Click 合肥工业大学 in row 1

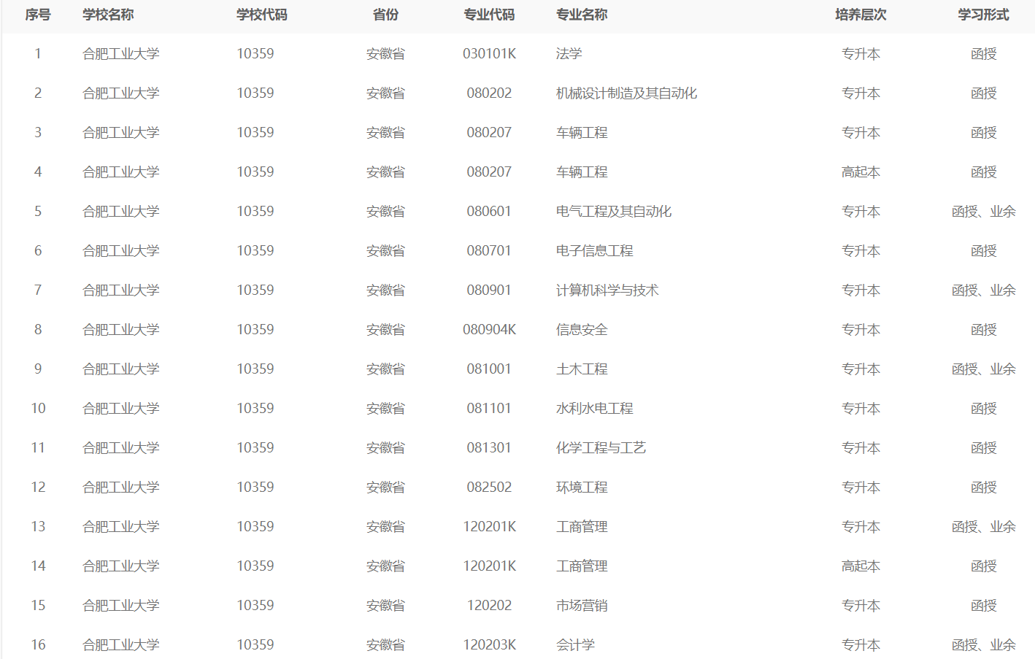coord(120,54)
